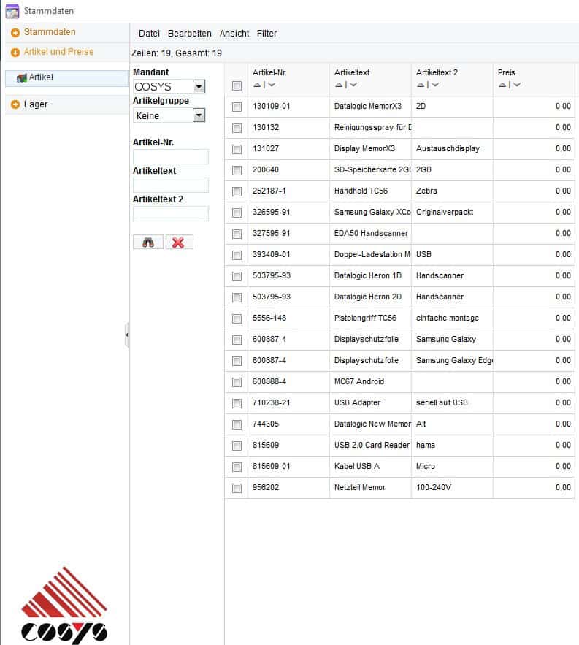
Task: Click orange arrow icon beside Artikel und Preise
Action: click(x=15, y=53)
